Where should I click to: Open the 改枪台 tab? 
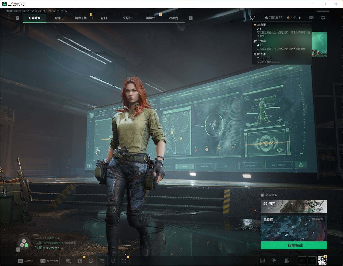click(x=173, y=18)
